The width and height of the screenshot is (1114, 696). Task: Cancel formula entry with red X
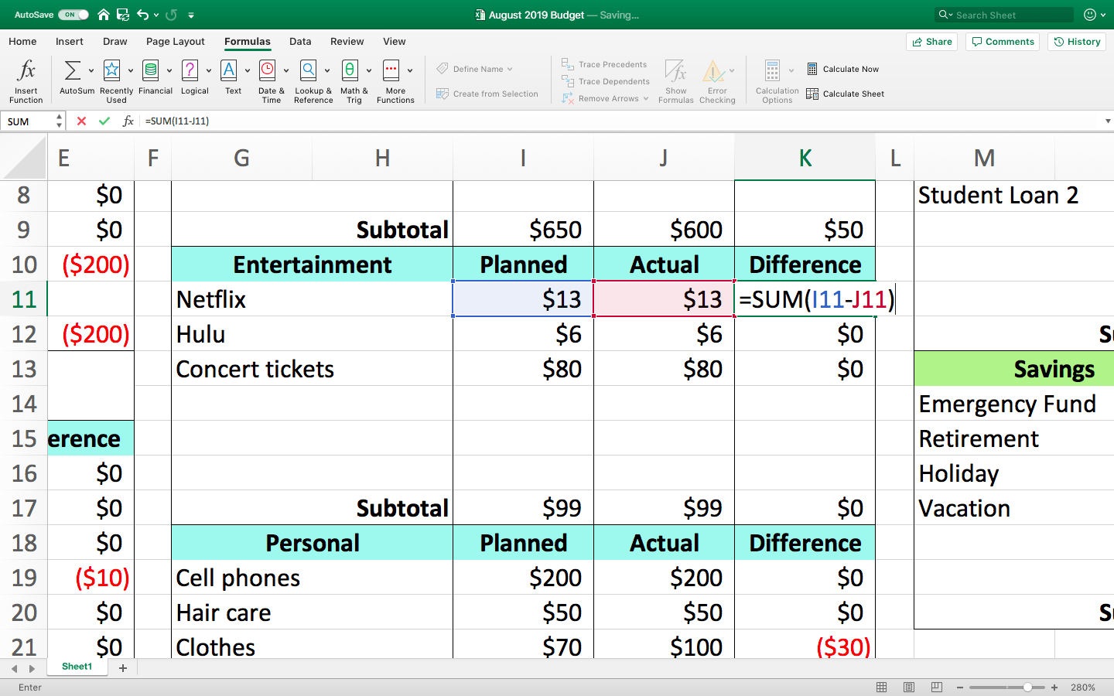[81, 121]
